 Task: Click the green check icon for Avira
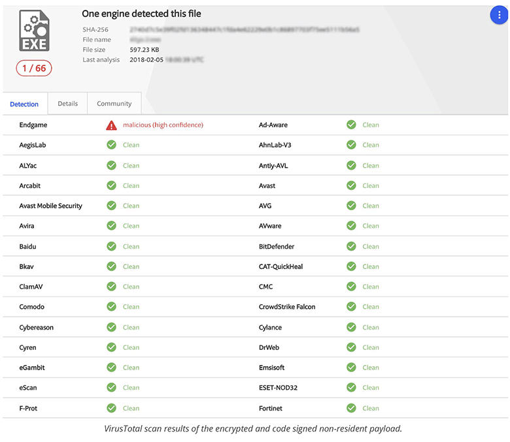[x=112, y=226]
